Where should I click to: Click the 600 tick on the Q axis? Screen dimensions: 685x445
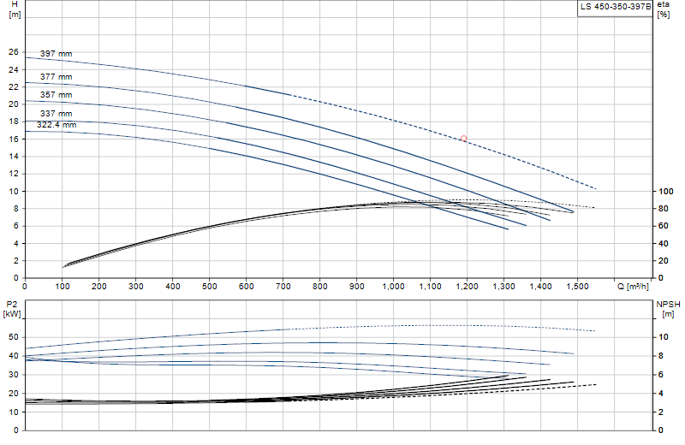tap(246, 287)
